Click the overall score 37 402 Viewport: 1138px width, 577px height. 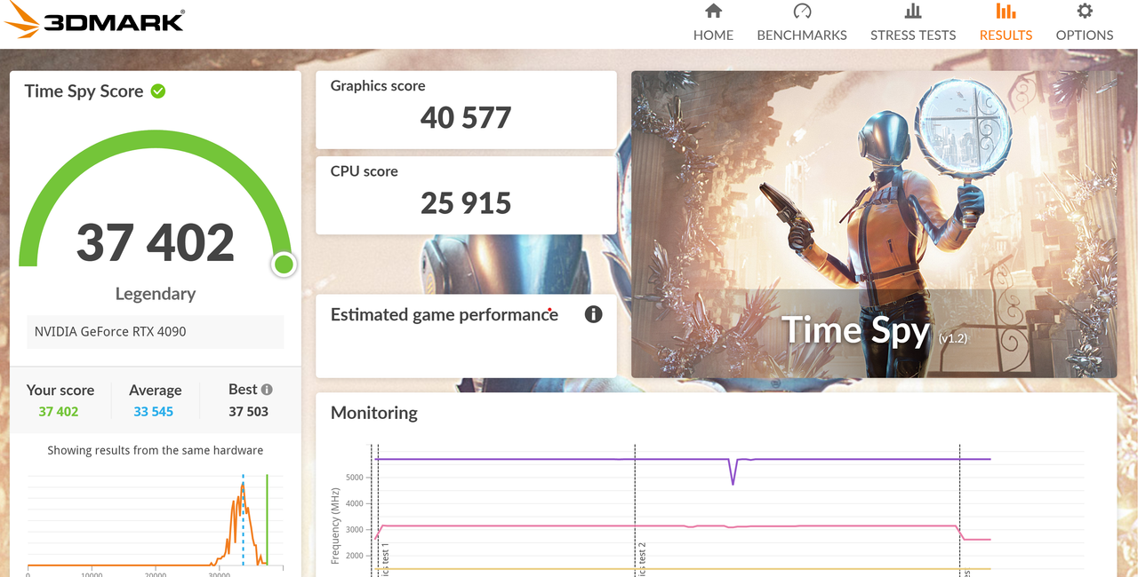(156, 241)
